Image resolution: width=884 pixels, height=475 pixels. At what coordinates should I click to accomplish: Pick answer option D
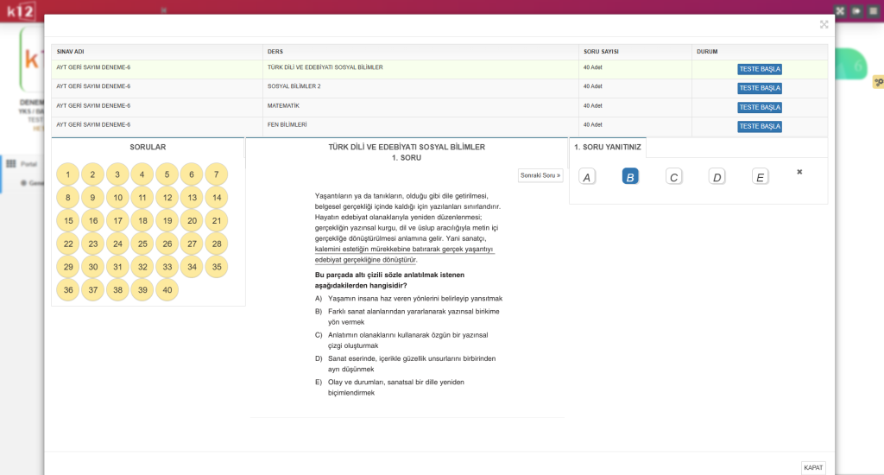[717, 177]
